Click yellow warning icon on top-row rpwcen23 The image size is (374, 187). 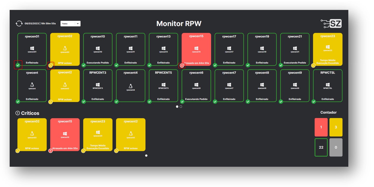[x=313, y=66]
